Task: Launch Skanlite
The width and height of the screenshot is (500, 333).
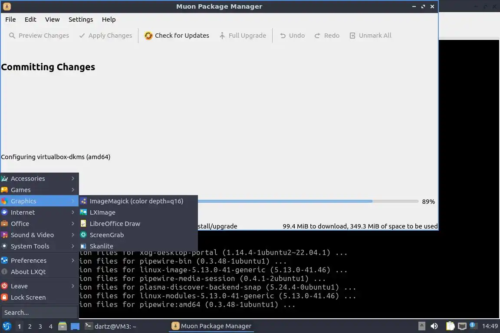Action: click(x=138, y=246)
